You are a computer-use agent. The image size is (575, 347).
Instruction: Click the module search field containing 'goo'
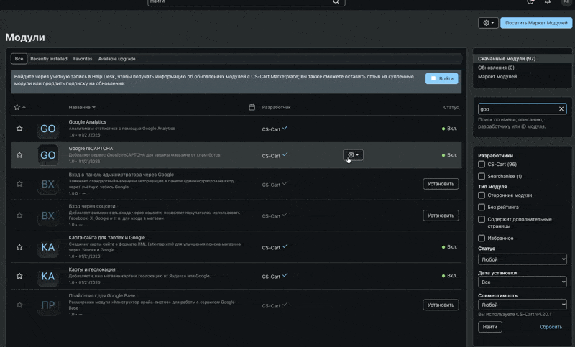click(517, 109)
